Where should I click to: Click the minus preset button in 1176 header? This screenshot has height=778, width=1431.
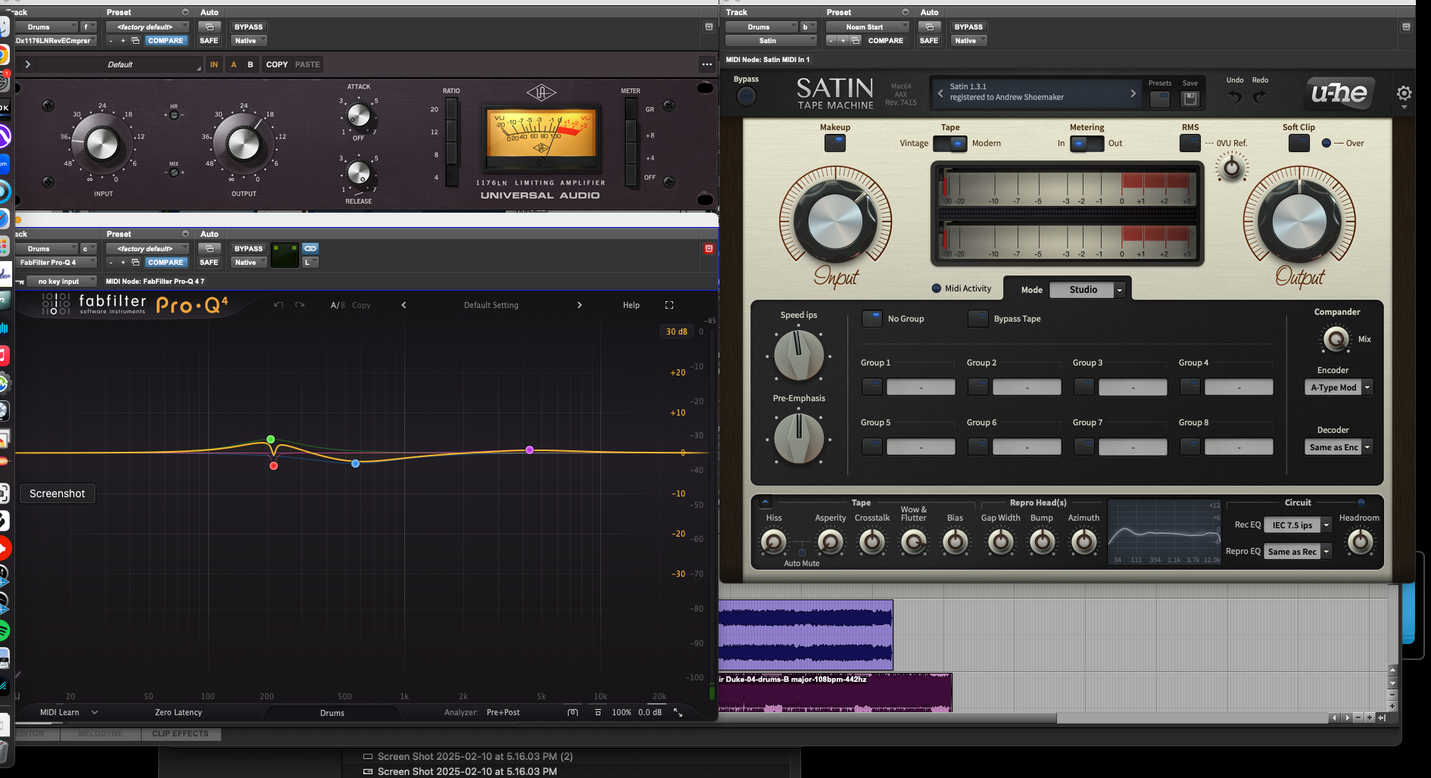(111, 41)
